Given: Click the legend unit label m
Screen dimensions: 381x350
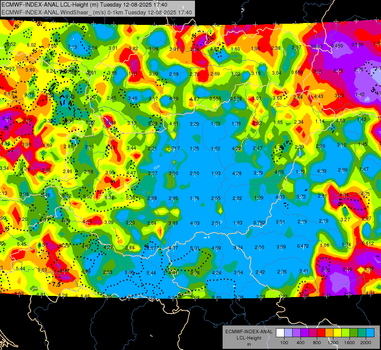Looking at the screenshot, I should tap(249, 345).
